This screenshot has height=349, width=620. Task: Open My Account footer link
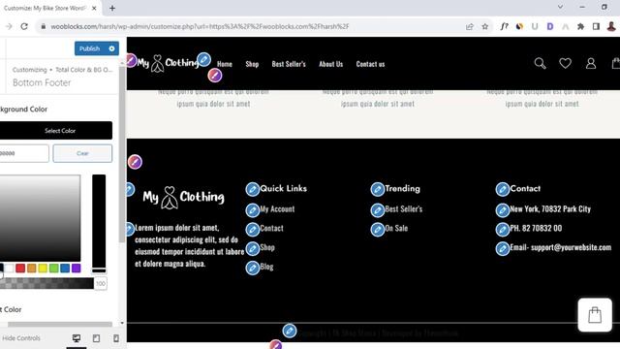[277, 209]
